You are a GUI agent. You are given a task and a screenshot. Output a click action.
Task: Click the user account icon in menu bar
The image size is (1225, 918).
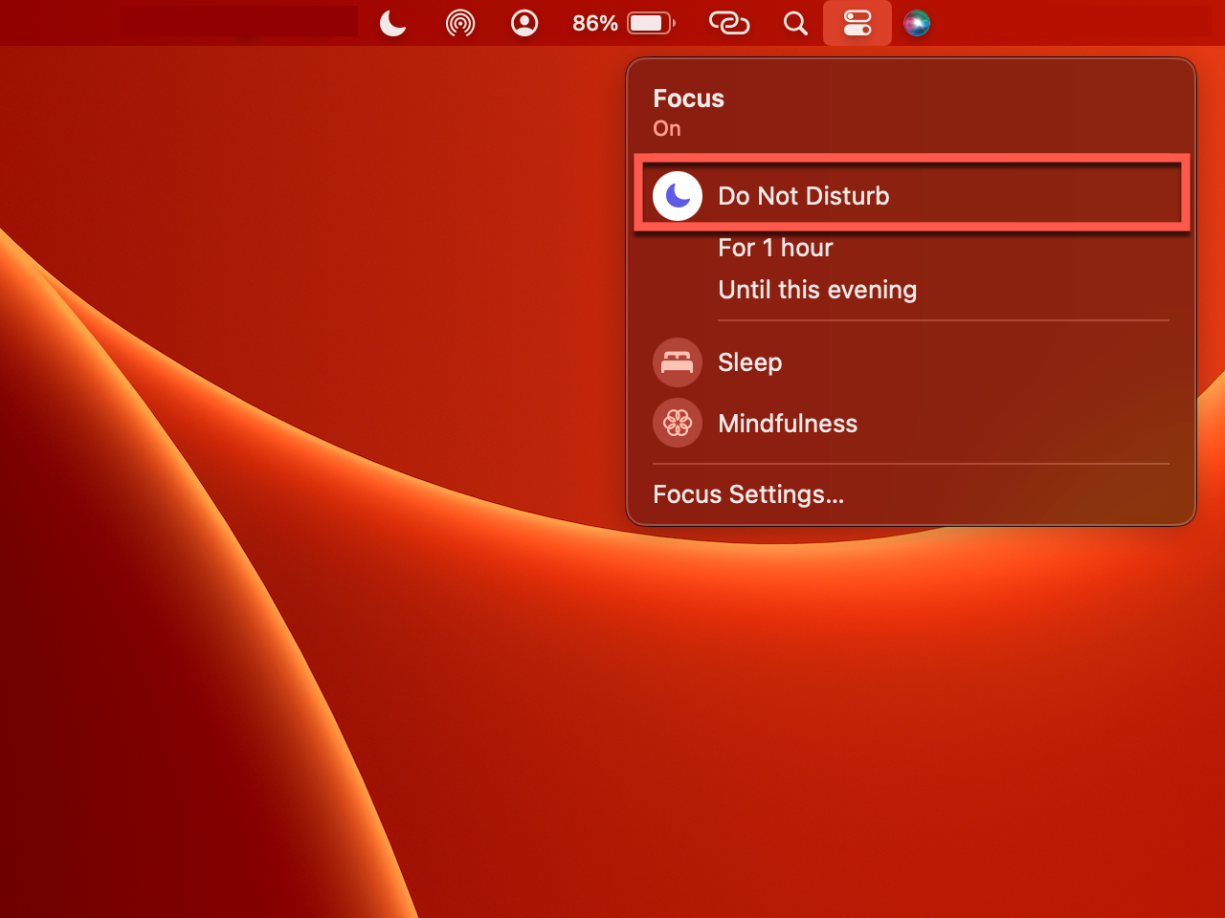pyautogui.click(x=524, y=23)
